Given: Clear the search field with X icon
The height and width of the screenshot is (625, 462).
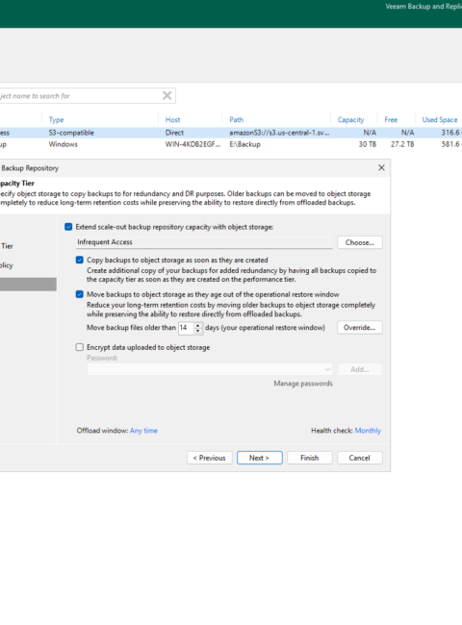Looking at the screenshot, I should 167,95.
